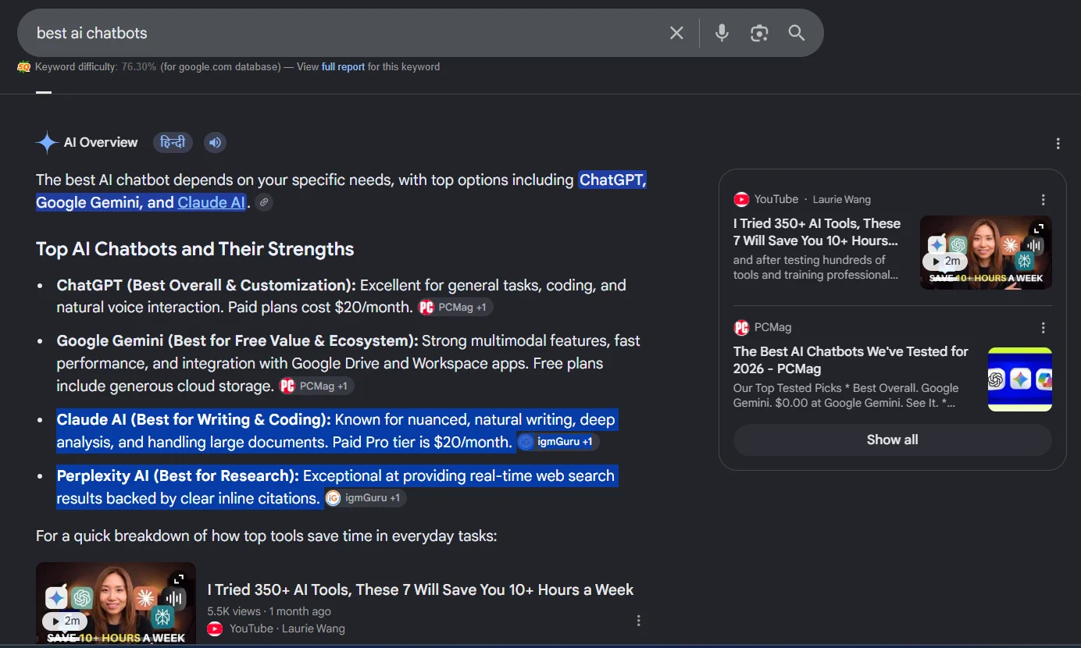Viewport: 1081px width, 648px height.
Task: Switch the AI Overview language to Hindi
Action: pos(173,142)
